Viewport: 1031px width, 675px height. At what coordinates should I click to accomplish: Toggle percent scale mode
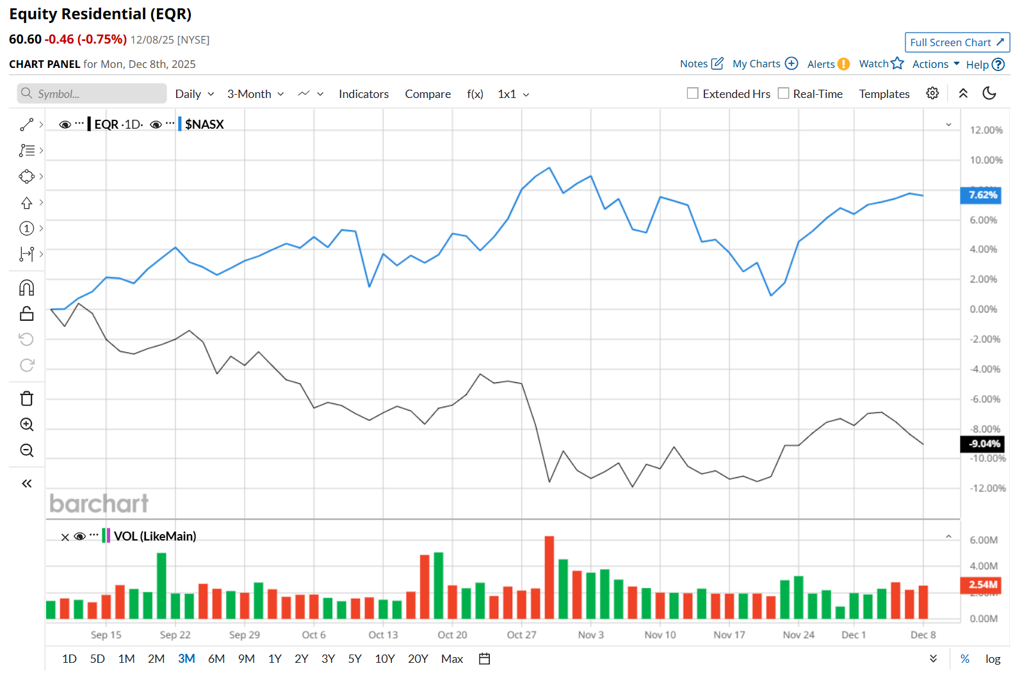965,658
